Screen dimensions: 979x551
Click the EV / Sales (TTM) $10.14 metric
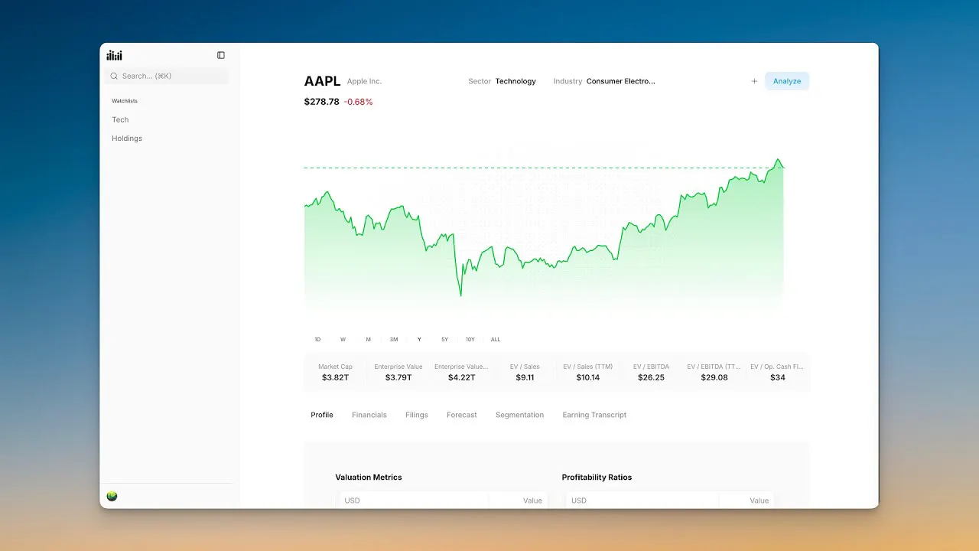tap(588, 372)
